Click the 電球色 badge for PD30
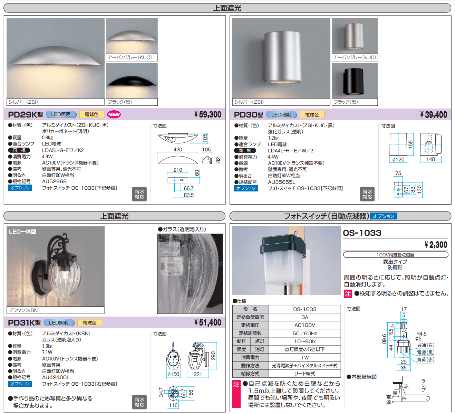 [x=312, y=115]
